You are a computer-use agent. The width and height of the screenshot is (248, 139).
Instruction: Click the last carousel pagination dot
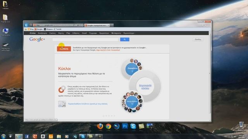(114, 116)
